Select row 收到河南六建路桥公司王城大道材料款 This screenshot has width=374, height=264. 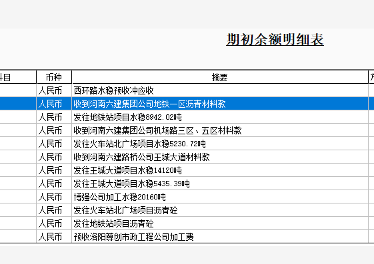click(x=187, y=157)
